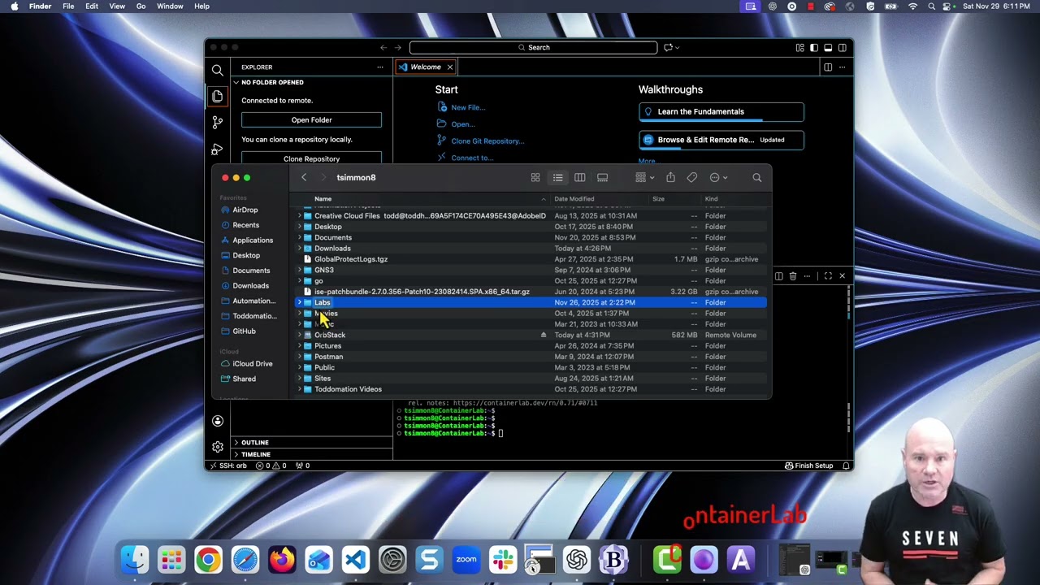Eject the OrbStack remote volume

click(544, 335)
